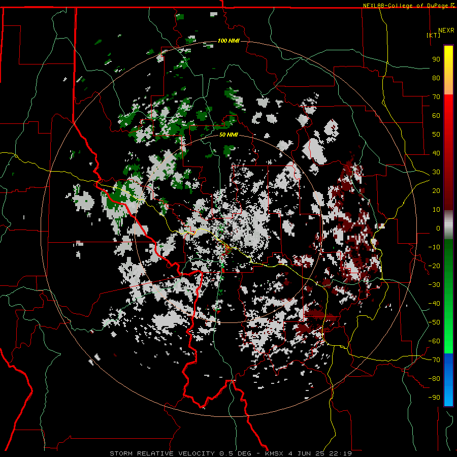Image resolution: width=457 pixels, height=457 pixels.
Task: Select the -30 value on the velocity scale
Action: (434, 285)
